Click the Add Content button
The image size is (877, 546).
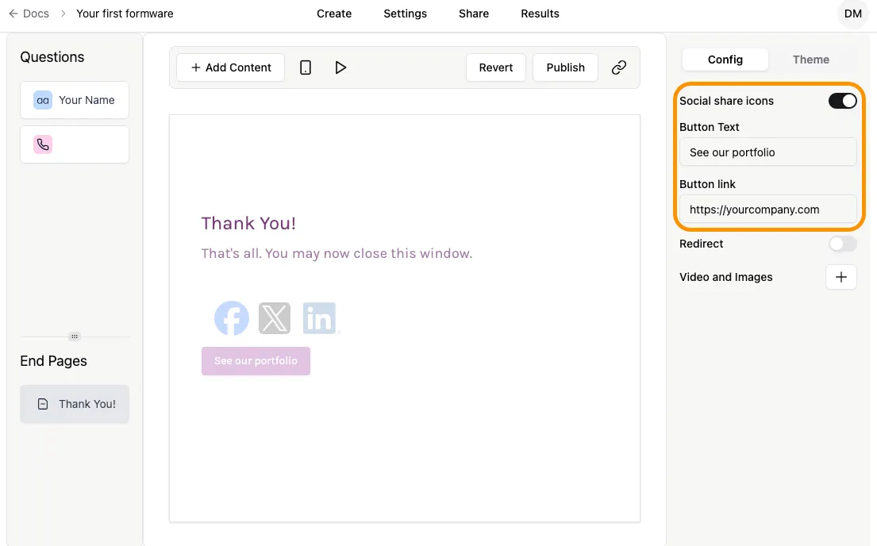(x=230, y=67)
